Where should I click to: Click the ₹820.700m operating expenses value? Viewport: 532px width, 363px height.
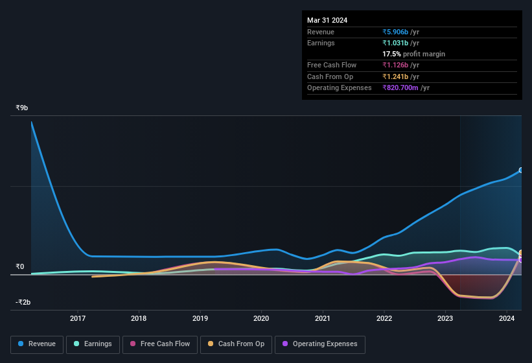click(400, 88)
